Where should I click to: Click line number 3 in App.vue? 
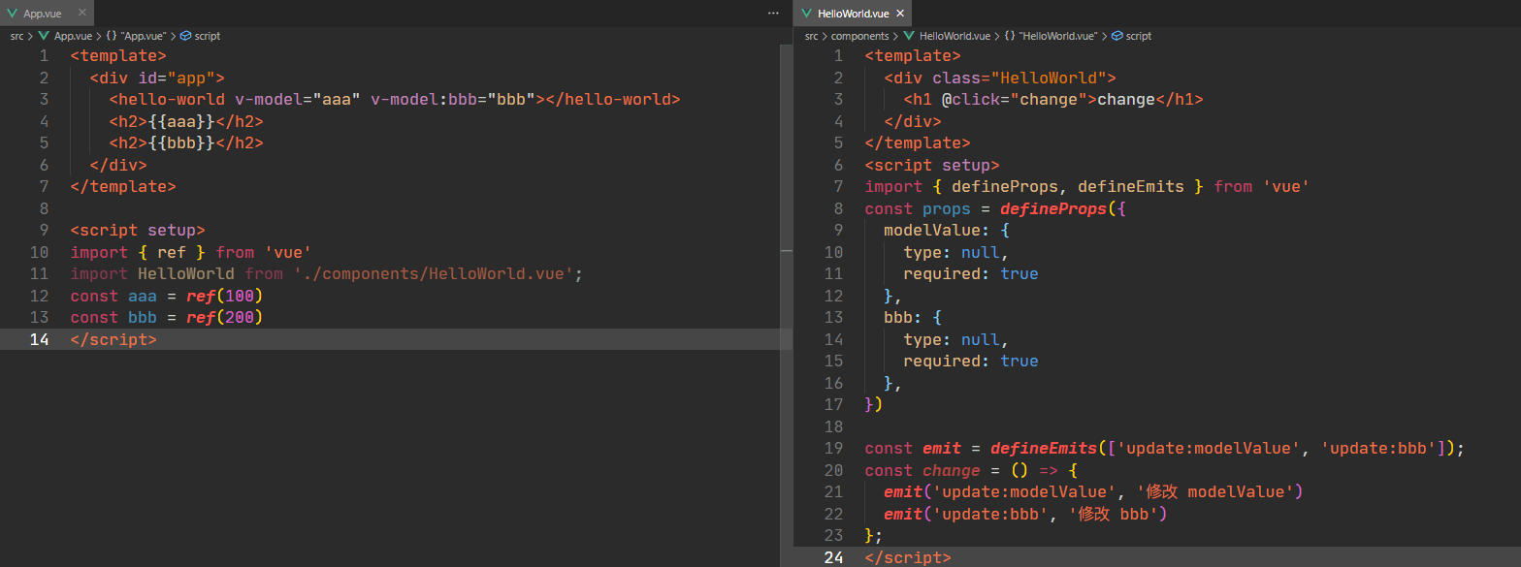pos(44,99)
